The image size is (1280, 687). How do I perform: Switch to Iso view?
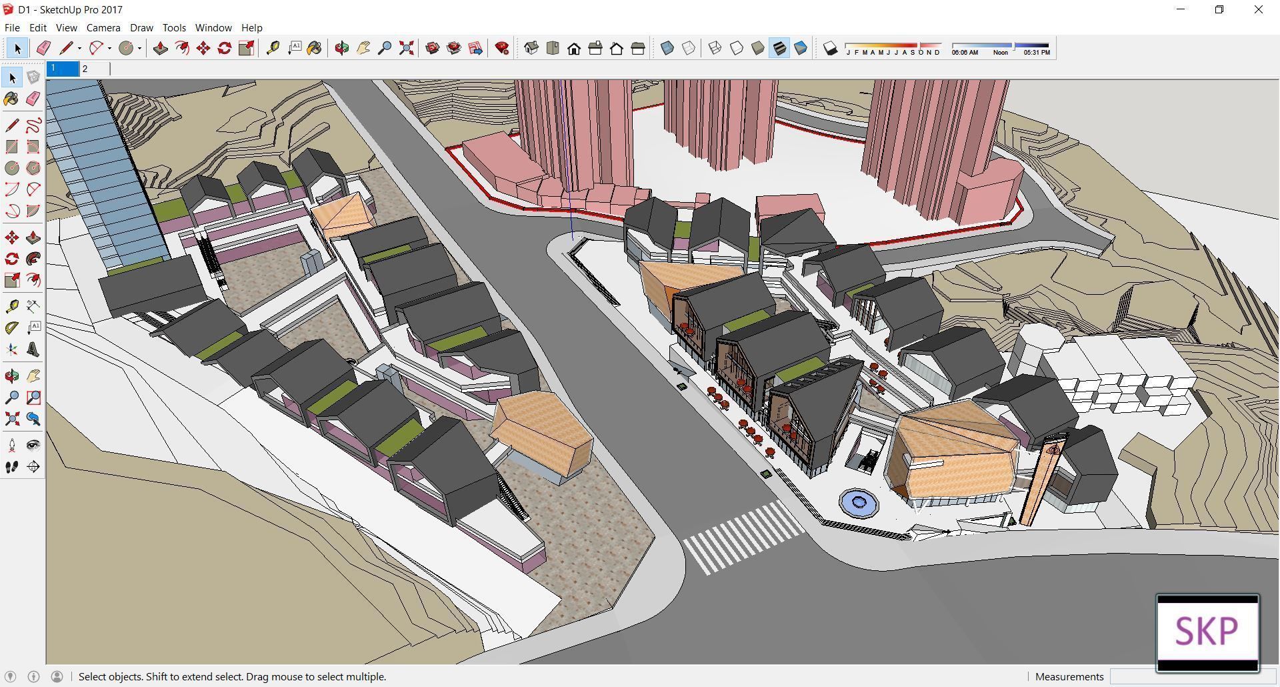(x=531, y=48)
